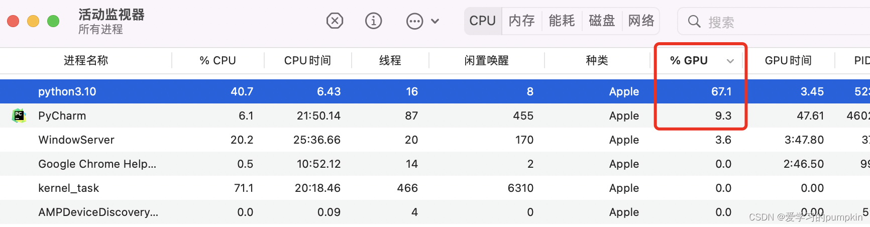Sort by % CPU column header
The width and height of the screenshot is (870, 227).
point(217,61)
